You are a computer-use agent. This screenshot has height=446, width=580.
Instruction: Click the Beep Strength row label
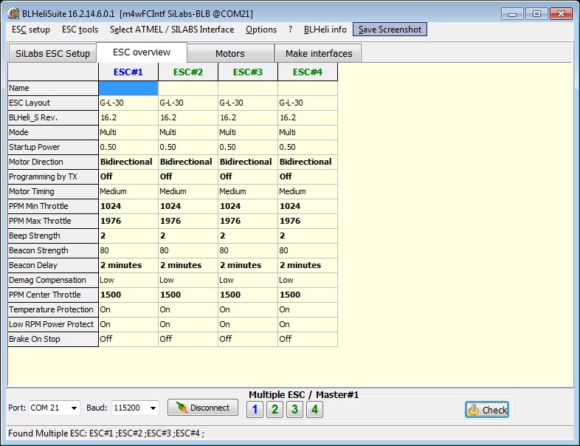pyautogui.click(x=53, y=236)
